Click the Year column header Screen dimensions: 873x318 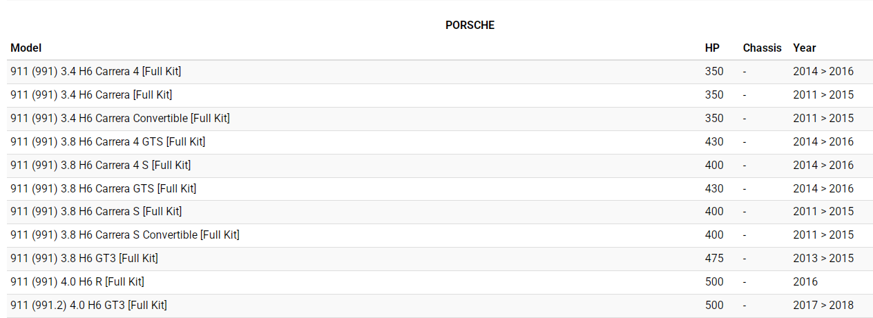click(804, 48)
